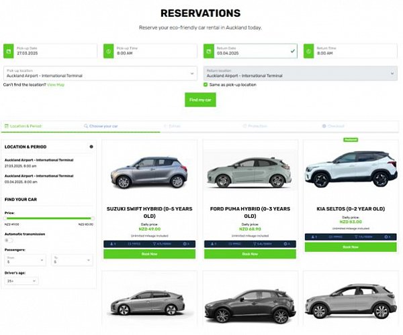The width and height of the screenshot is (403, 335).
Task: Click the passenger icon on Kia Seltos card
Action: click(313, 237)
